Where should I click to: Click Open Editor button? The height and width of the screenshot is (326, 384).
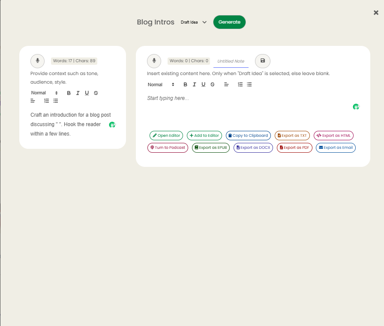(166, 136)
